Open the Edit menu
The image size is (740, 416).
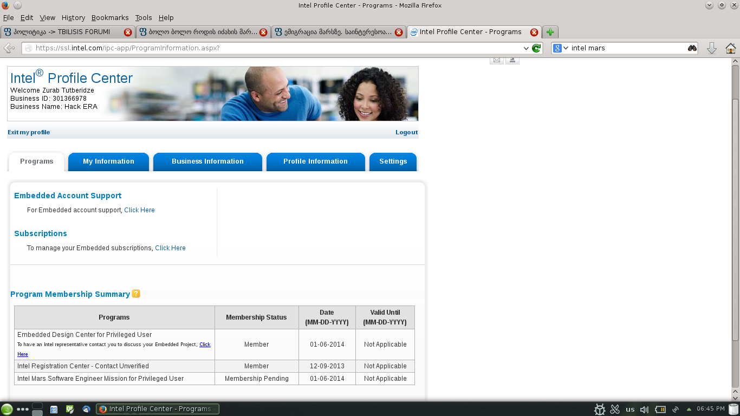pyautogui.click(x=27, y=18)
